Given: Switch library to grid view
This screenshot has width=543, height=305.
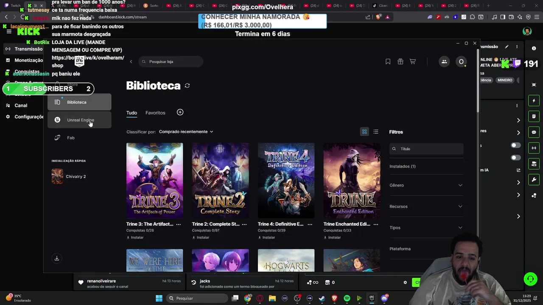Looking at the screenshot, I should coord(364,132).
